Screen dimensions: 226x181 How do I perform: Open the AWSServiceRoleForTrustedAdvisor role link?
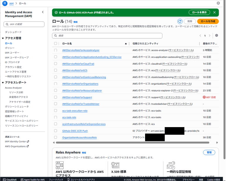coord(81,104)
